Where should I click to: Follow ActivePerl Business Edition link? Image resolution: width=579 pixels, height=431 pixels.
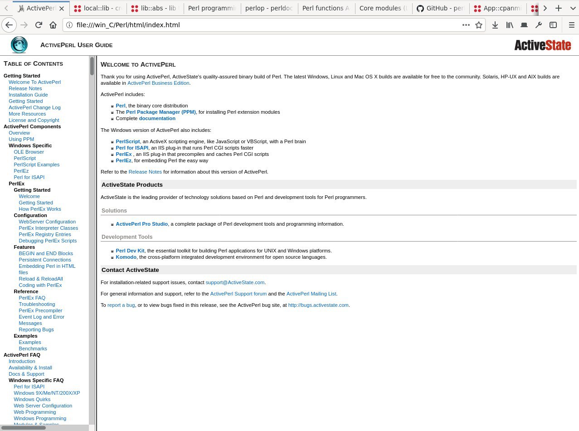point(159,83)
